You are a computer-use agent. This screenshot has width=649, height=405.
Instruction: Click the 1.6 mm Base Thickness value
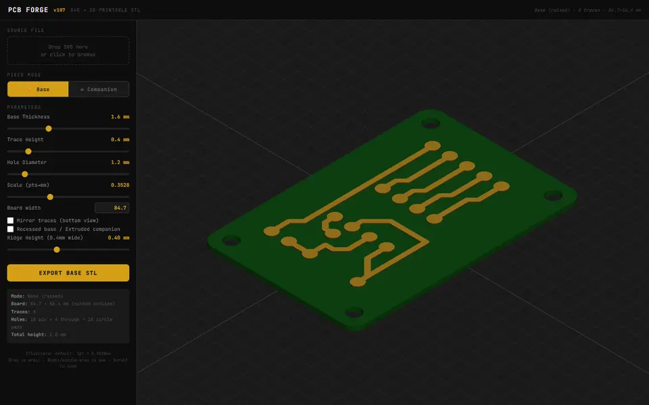point(120,117)
